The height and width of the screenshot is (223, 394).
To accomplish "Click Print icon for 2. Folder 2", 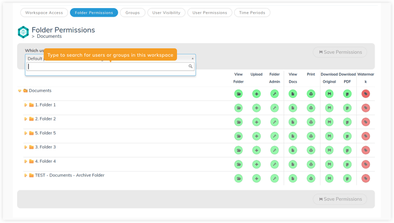I will tap(311, 122).
